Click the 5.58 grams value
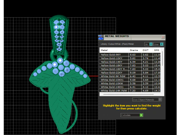 point(133,83)
